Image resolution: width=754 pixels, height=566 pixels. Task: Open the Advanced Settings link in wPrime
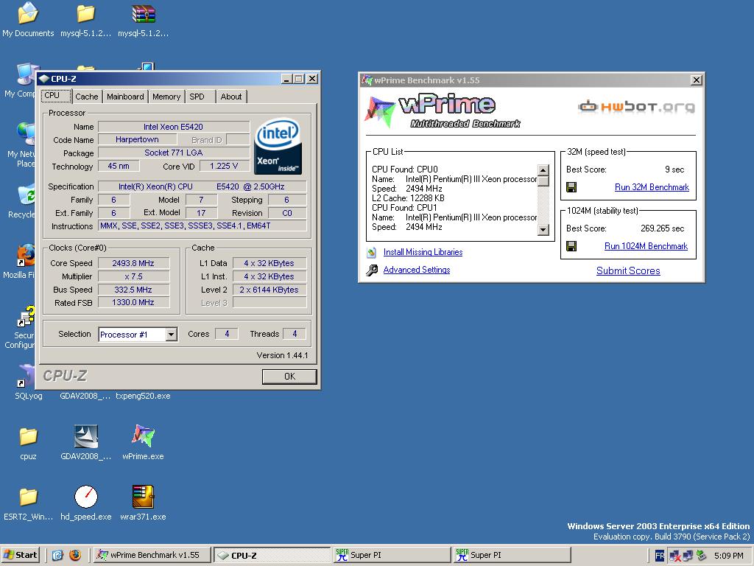417,270
